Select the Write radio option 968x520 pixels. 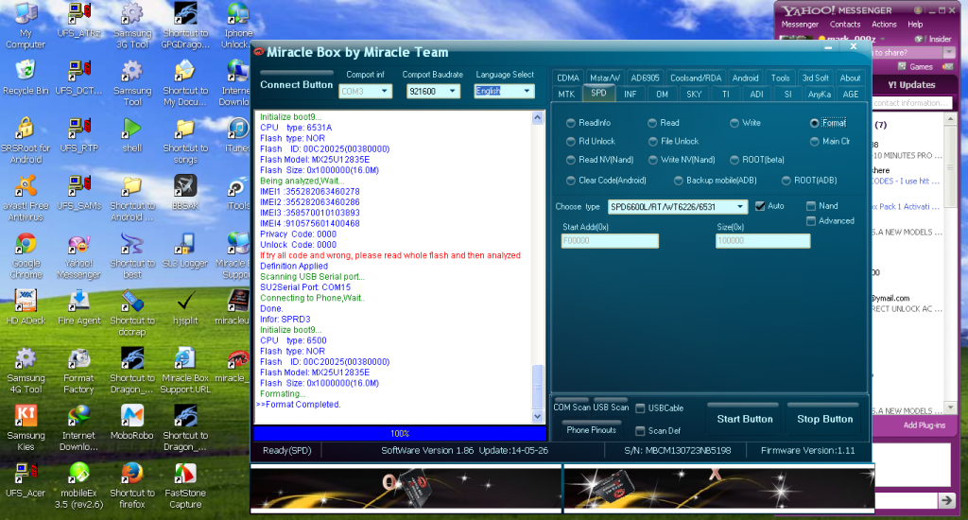(x=745, y=123)
